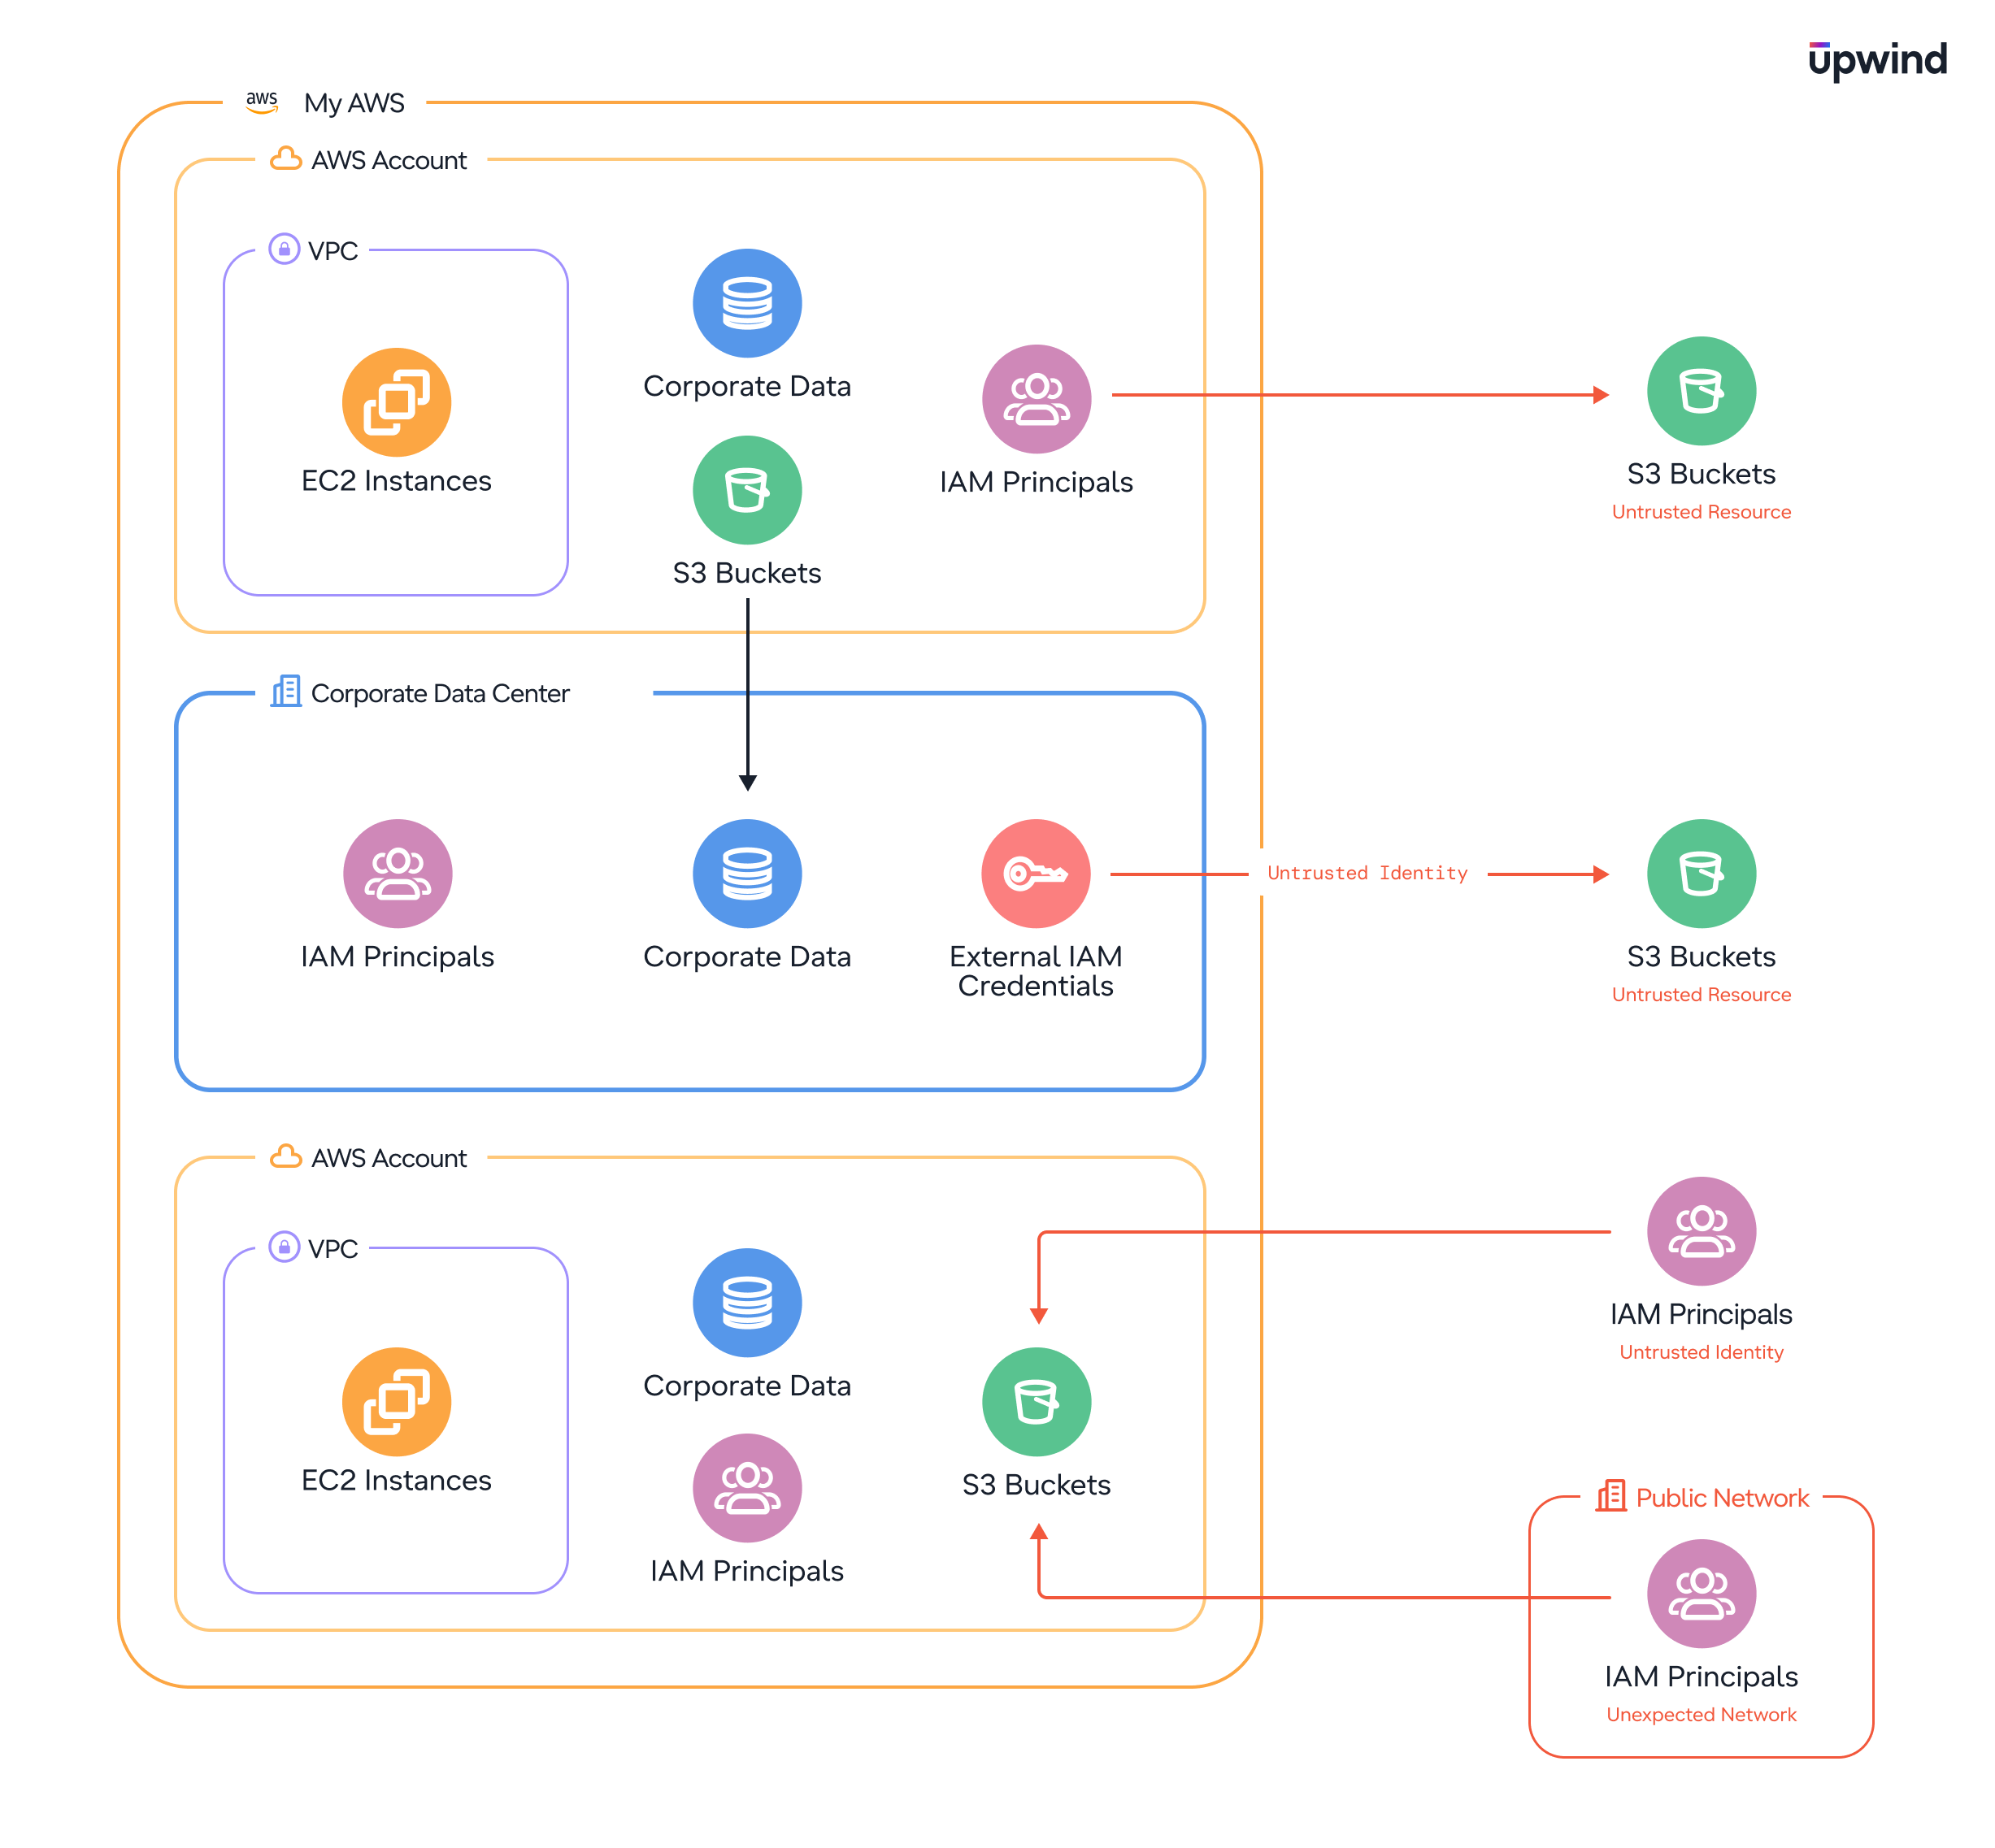1995x1848 pixels.
Task: Select the IAM Principals icon in the top AWS Account
Action: coord(1037,399)
